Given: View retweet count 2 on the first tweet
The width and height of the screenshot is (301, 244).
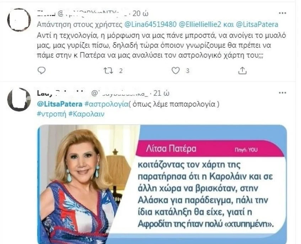Looking at the screenshot, I should (x=120, y=71).
